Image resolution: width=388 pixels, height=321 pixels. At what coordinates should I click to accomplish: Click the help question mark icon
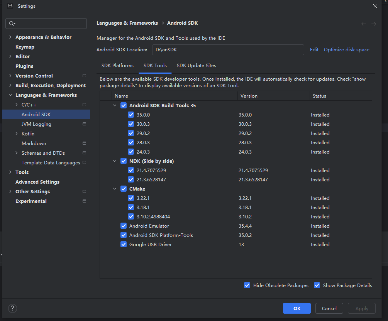click(12, 308)
